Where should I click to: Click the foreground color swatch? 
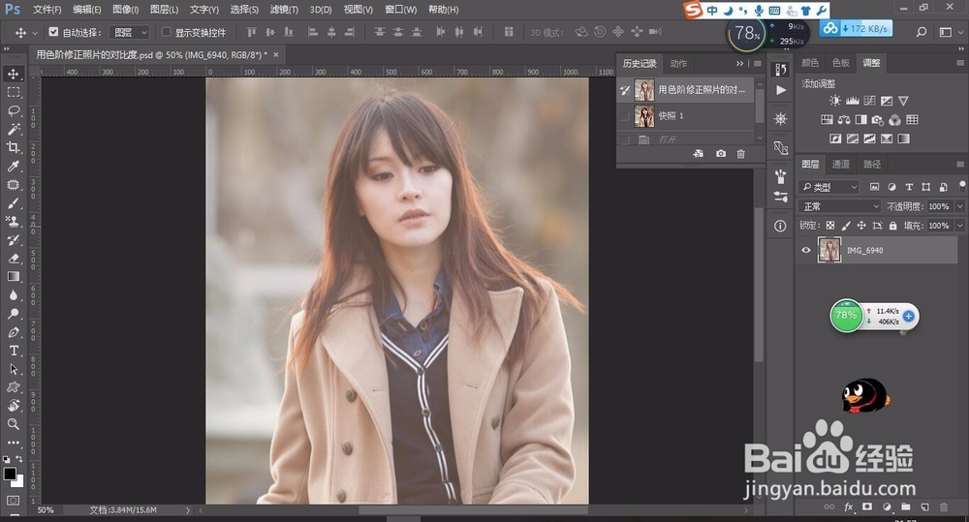tap(10, 474)
